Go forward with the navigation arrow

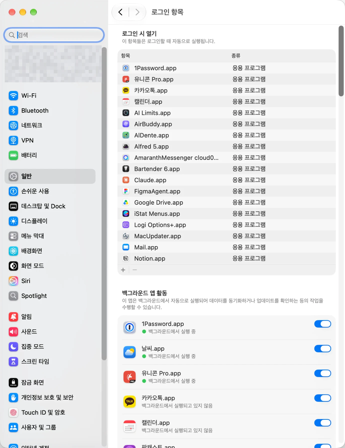click(137, 12)
